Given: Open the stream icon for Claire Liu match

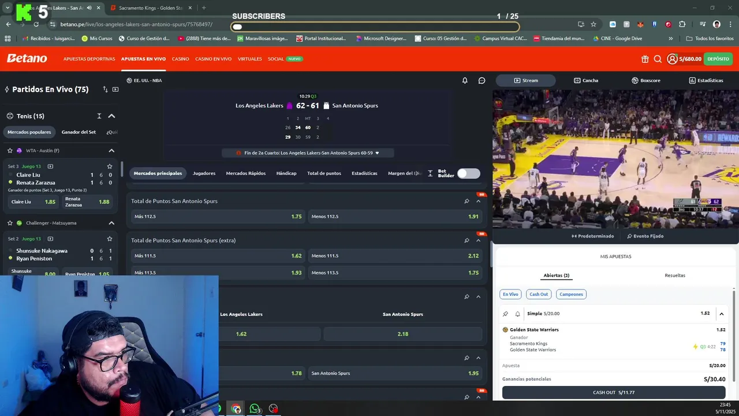Looking at the screenshot, I should click(50, 166).
